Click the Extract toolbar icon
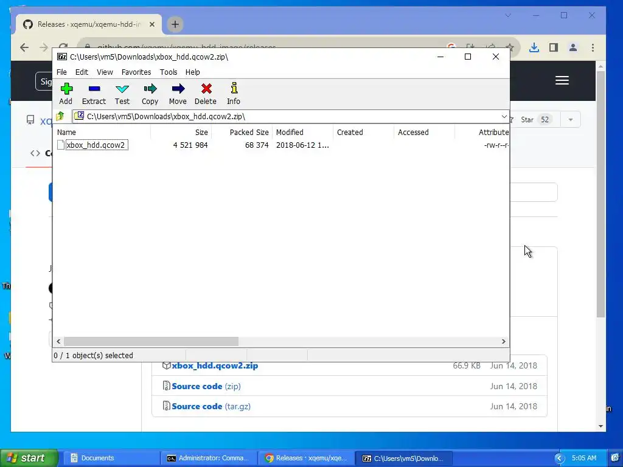 tap(94, 94)
